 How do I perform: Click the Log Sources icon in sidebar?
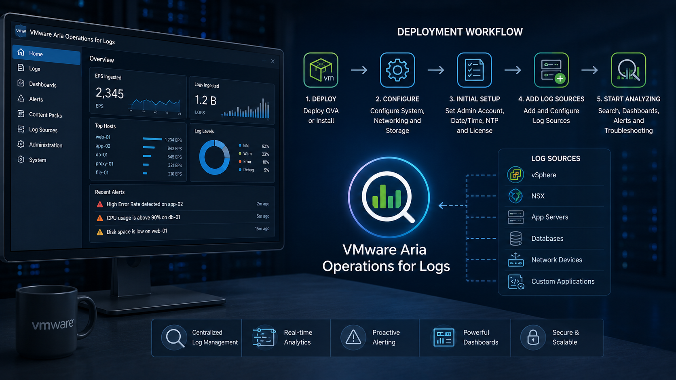(21, 129)
